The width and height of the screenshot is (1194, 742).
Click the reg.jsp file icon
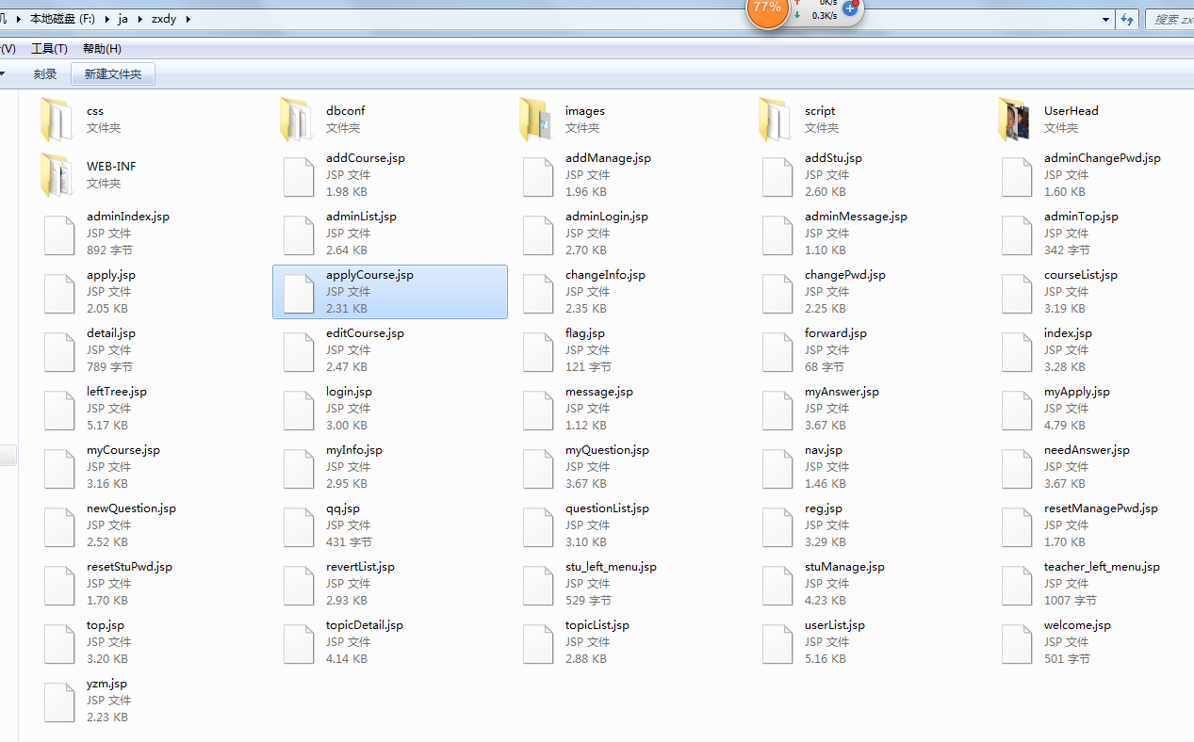tap(777, 526)
